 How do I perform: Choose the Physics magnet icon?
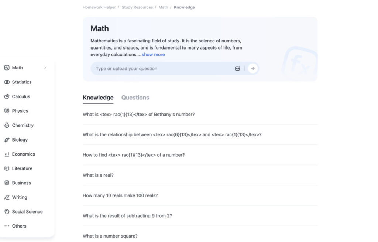tap(7, 111)
